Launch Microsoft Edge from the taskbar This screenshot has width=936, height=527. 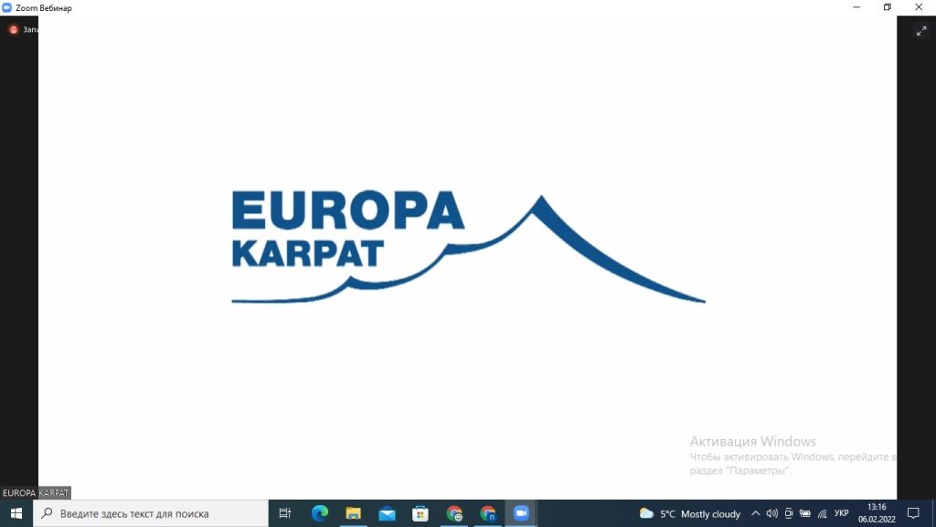point(318,513)
